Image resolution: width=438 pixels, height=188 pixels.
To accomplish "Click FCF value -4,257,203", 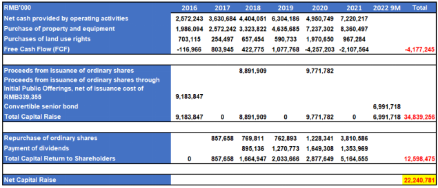I will (321, 49).
